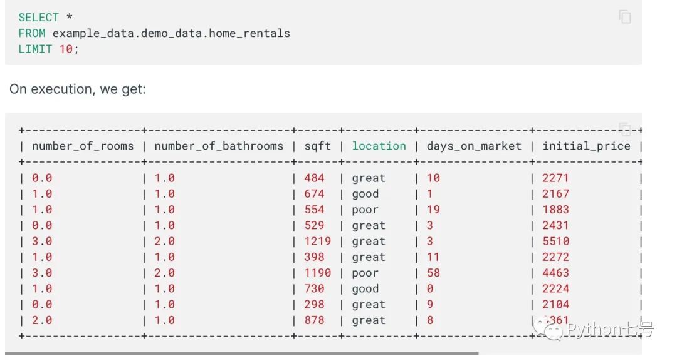Screen dimensions: 677x361
Task: Click the number_of_bathrooms column header
Action: [x=218, y=146]
